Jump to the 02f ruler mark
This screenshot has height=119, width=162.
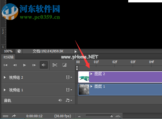coord(115,62)
